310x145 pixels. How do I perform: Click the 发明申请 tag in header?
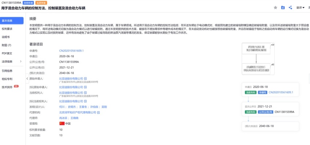[x=28, y=3]
